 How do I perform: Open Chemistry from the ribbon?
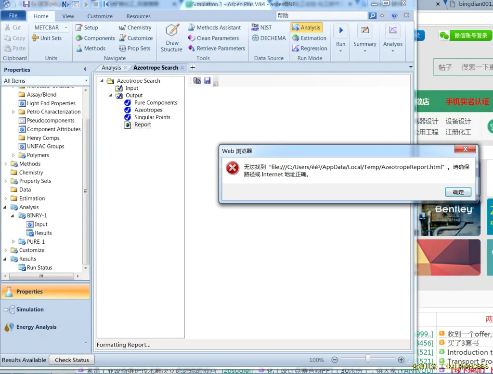pos(135,27)
